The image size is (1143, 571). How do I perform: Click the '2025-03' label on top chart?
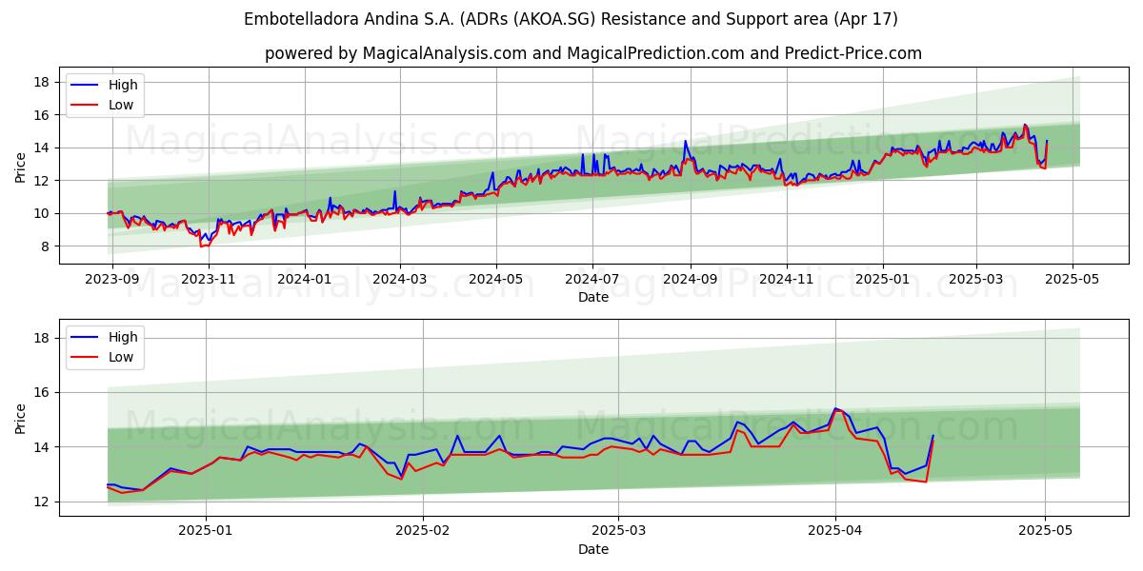coord(975,282)
